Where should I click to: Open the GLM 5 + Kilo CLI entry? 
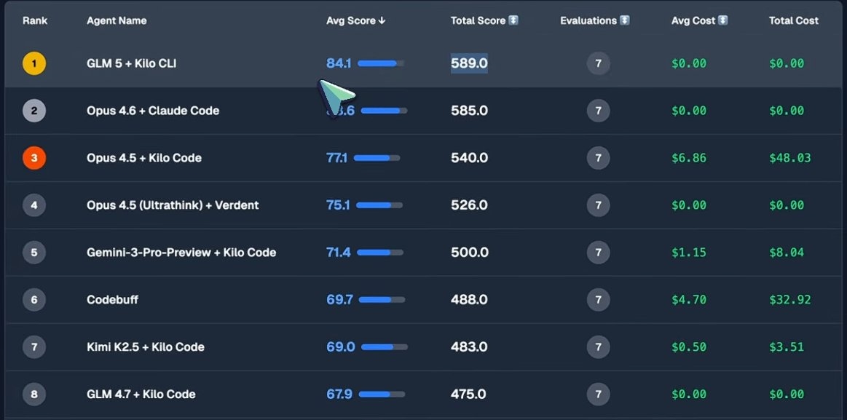click(131, 63)
